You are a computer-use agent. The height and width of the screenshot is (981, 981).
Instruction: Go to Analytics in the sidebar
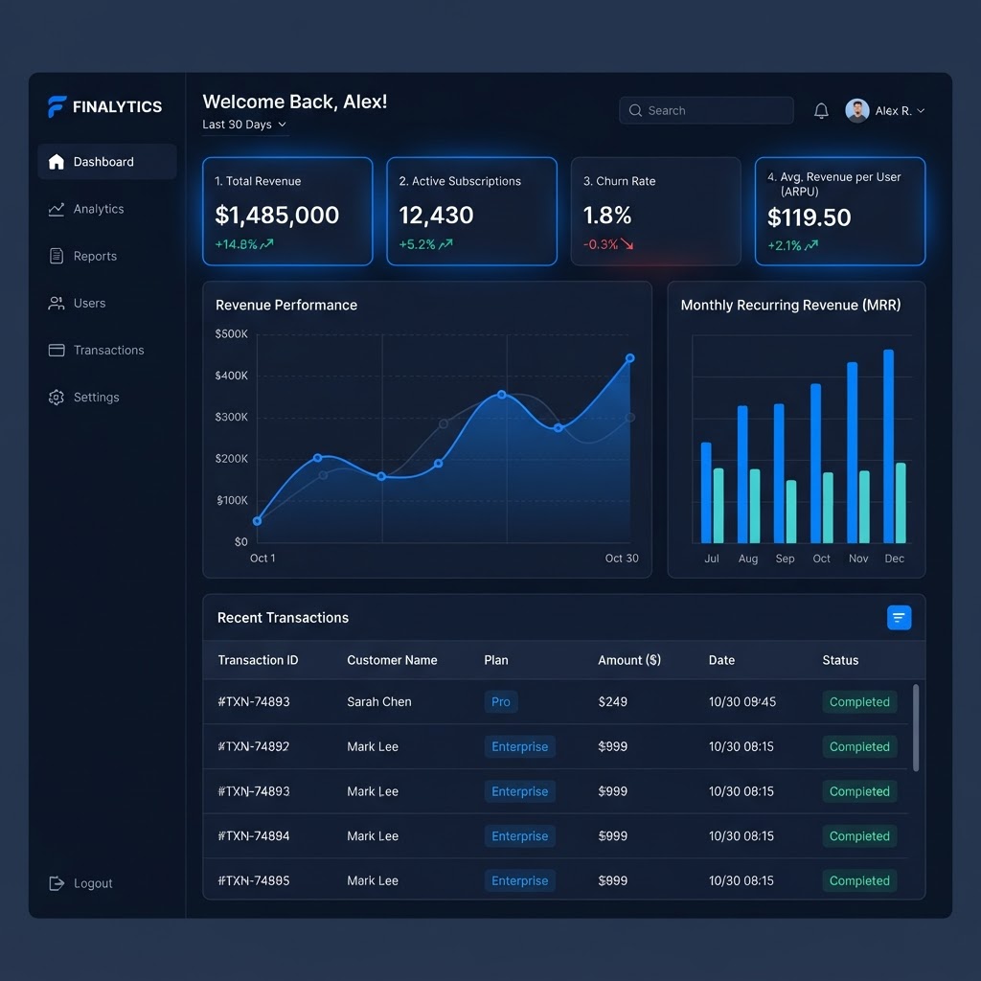coord(99,209)
